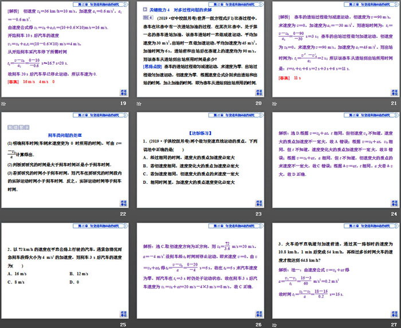Click option D on slide 23's question
The image size is (401, 328).
(188, 183)
